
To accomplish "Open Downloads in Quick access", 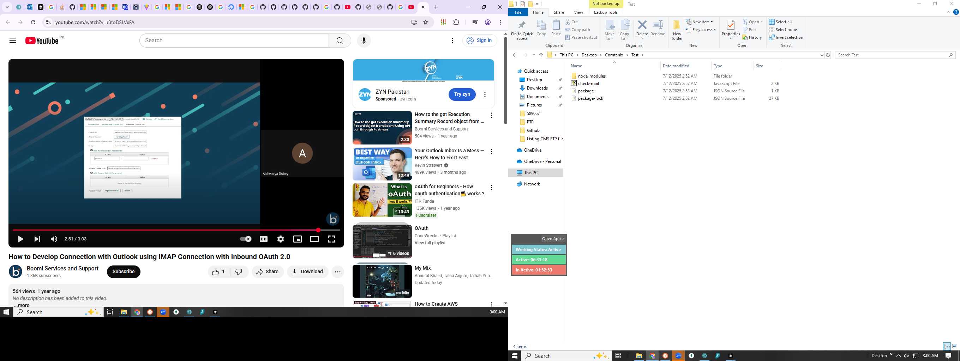I will pos(537,88).
